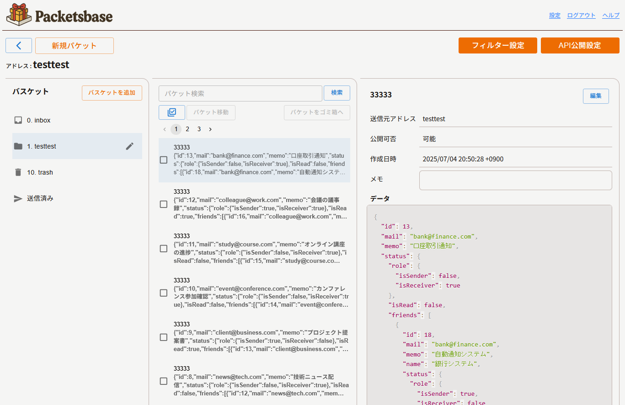The width and height of the screenshot is (625, 405).
Task: Click the 編集 edit button
Action: pos(596,96)
